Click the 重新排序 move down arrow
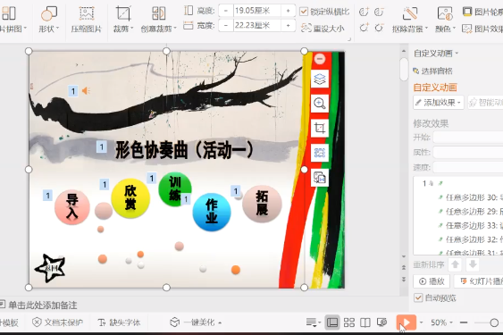The image size is (503, 335). 473,264
